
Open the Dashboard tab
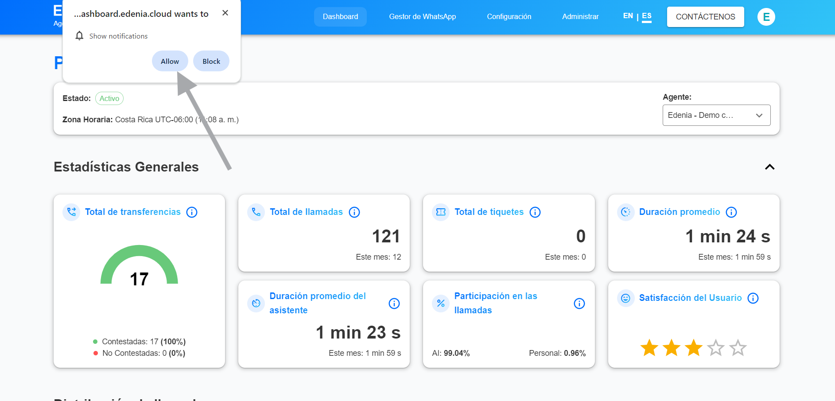(340, 17)
